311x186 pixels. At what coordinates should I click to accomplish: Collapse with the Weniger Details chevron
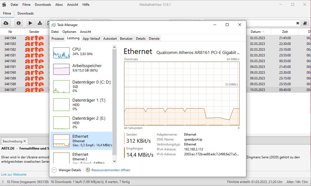54,170
